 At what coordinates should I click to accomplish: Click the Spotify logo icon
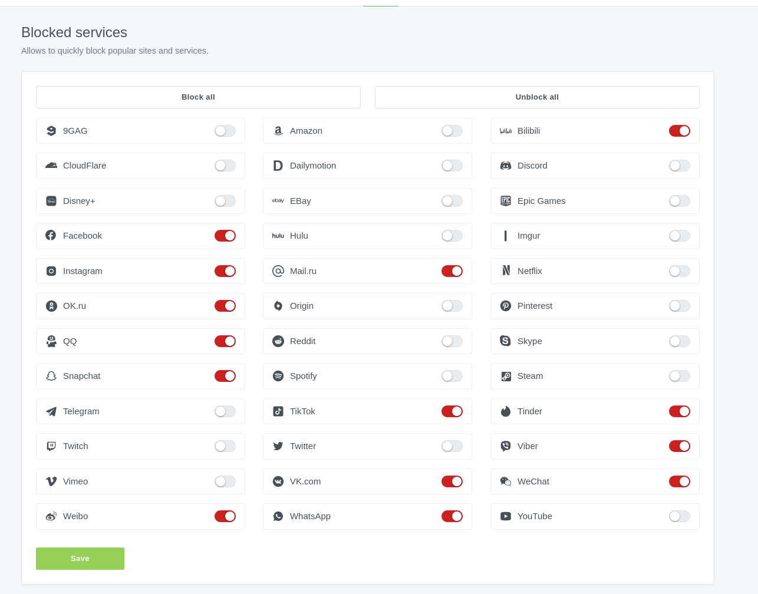coord(278,376)
